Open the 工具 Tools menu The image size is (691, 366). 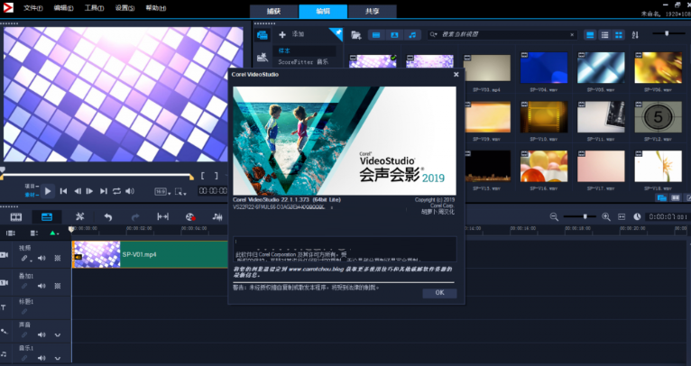click(95, 8)
